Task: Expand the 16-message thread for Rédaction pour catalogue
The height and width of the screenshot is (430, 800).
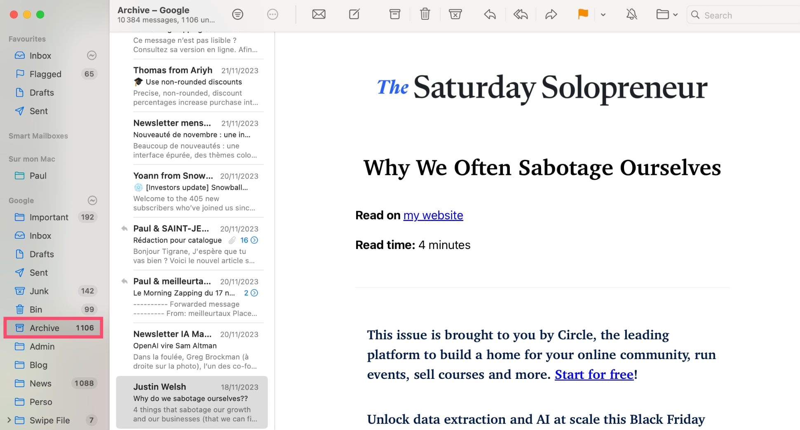Action: tap(249, 240)
